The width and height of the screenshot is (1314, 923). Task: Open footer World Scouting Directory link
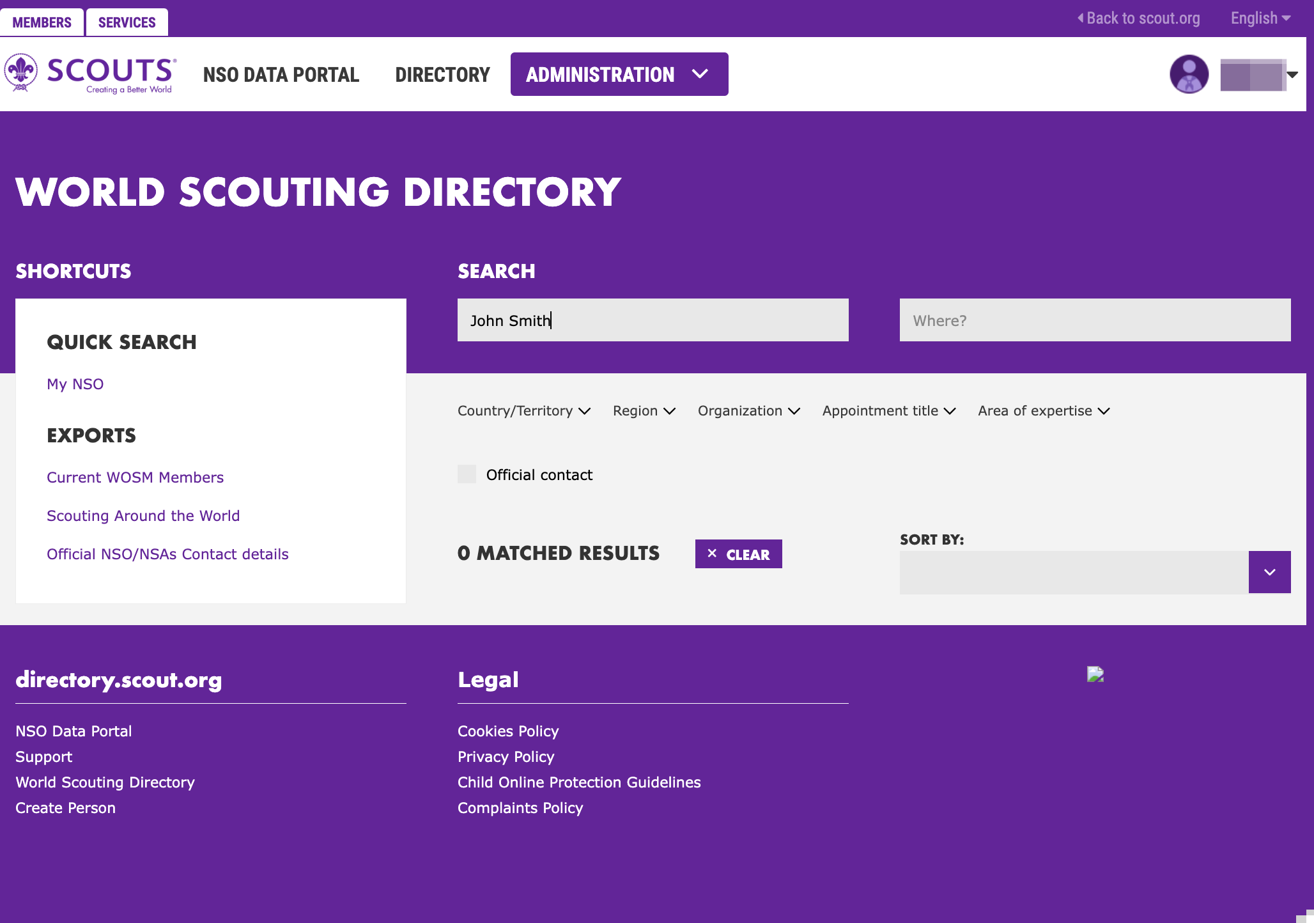[105, 782]
